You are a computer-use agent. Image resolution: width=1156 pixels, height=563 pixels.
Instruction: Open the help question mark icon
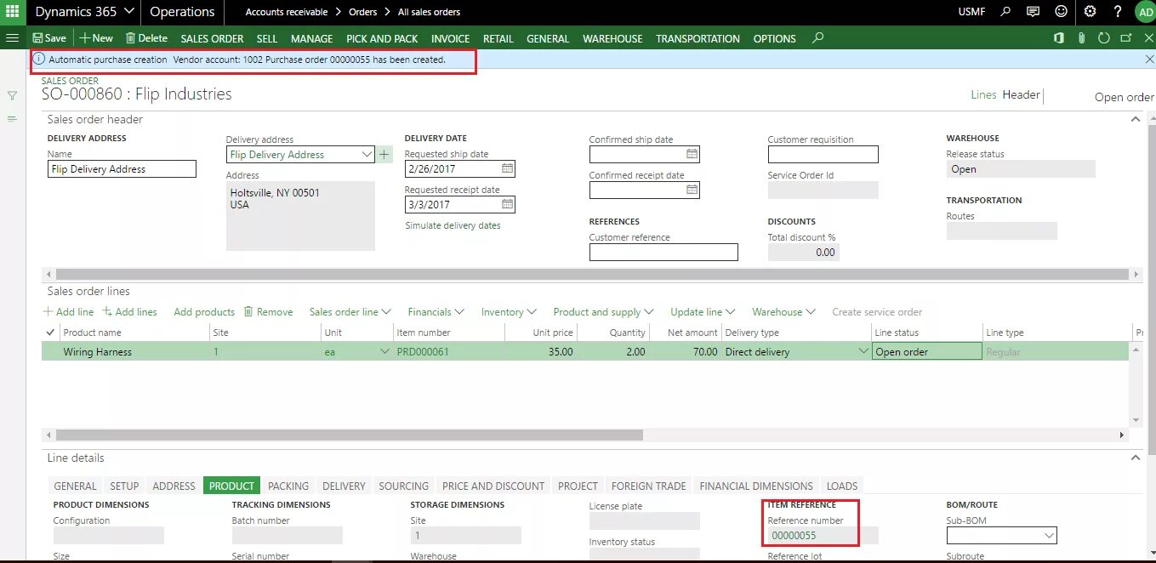(1118, 12)
